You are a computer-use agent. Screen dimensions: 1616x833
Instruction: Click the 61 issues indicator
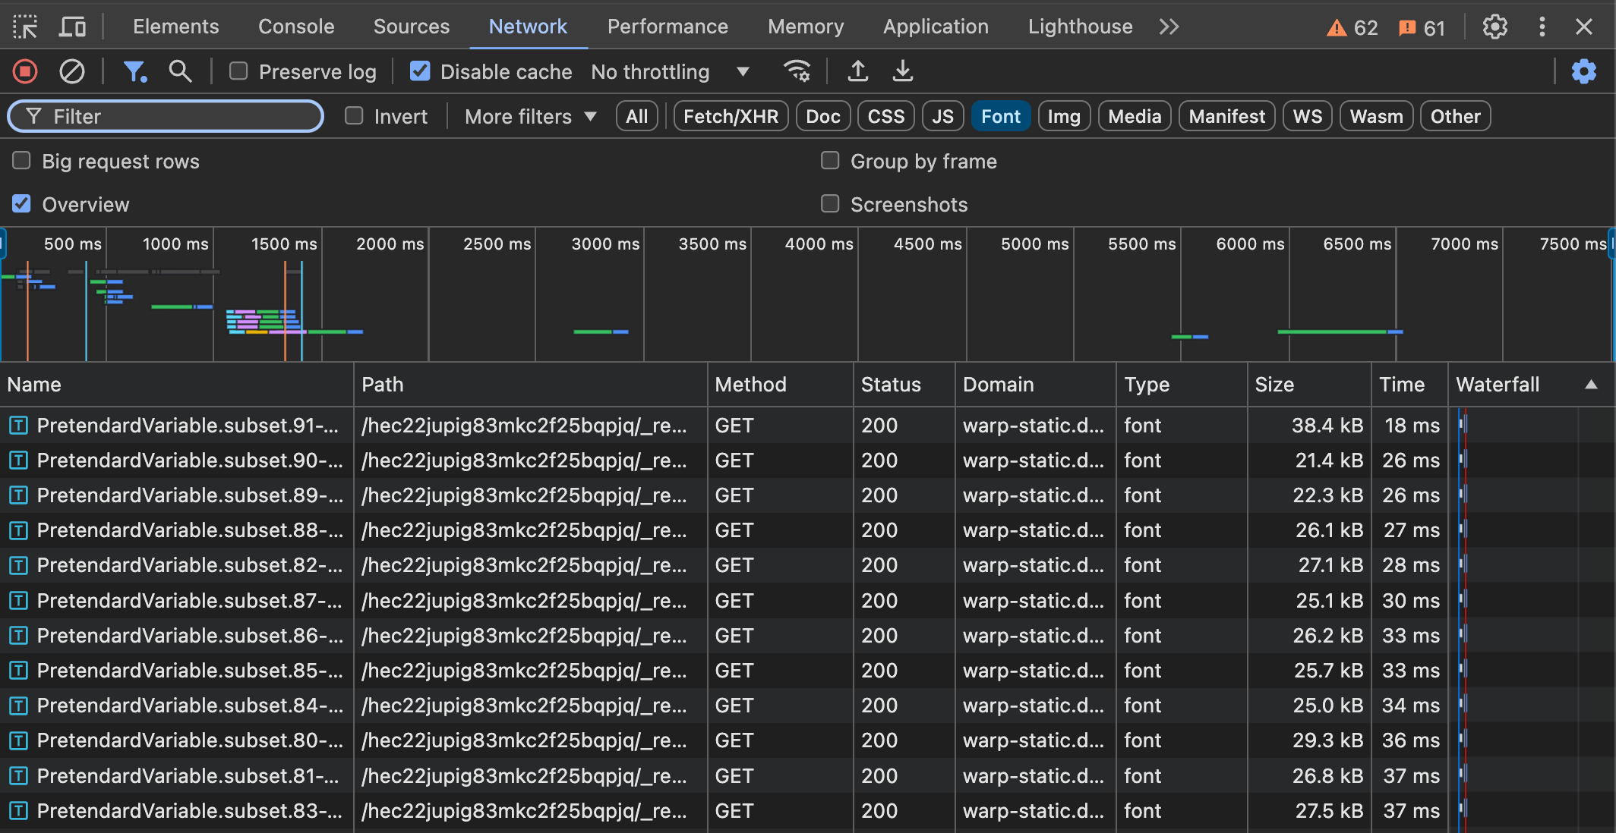1422,28
